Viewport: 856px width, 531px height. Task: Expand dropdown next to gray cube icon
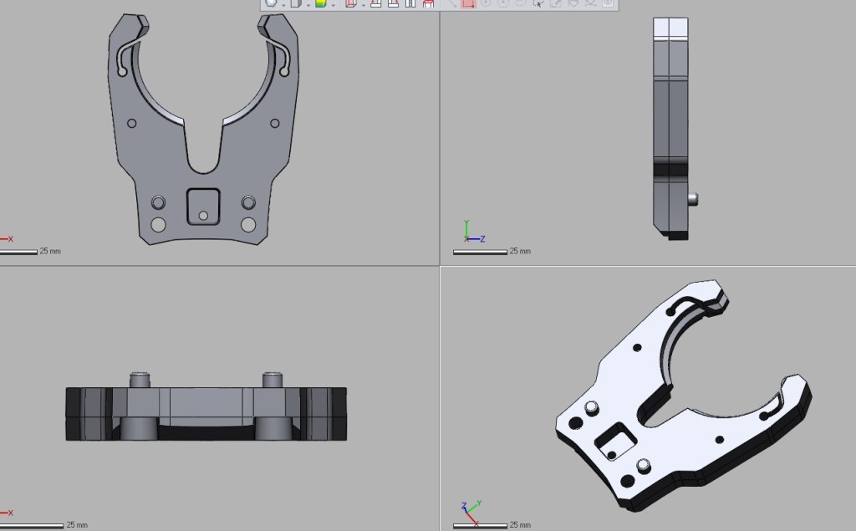pyautogui.click(x=308, y=4)
